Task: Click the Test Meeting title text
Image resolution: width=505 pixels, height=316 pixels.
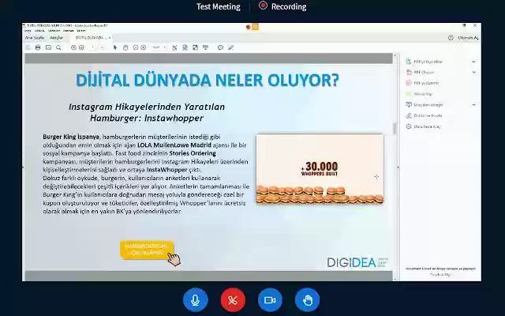Action: pyautogui.click(x=219, y=6)
